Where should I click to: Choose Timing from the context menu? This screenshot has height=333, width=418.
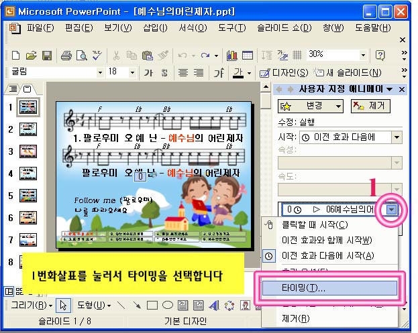[x=329, y=288]
